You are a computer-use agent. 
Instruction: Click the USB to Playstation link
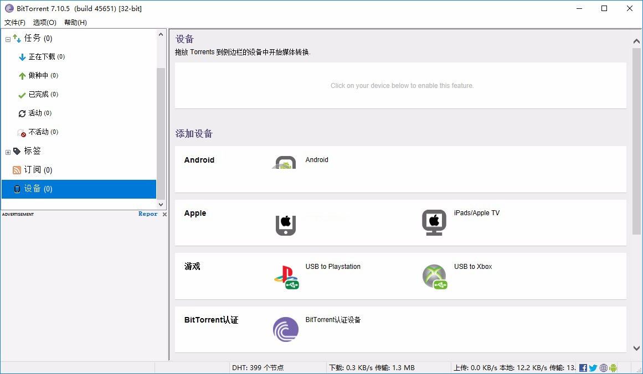tap(332, 267)
